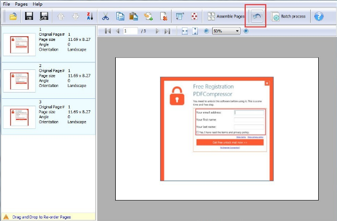Click the page preview in viewer
The height and width of the screenshot is (221, 337).
[217, 129]
